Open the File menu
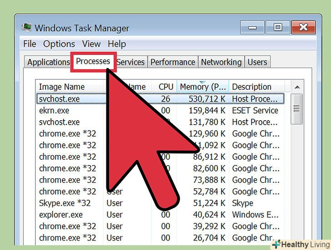The image size is (331, 250). (x=30, y=44)
